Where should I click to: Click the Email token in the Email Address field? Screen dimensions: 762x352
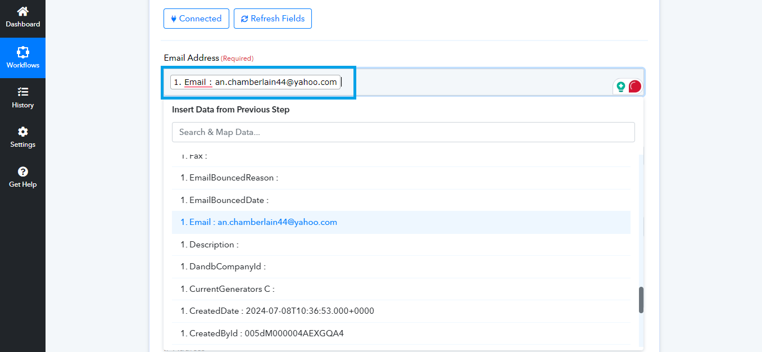(256, 82)
